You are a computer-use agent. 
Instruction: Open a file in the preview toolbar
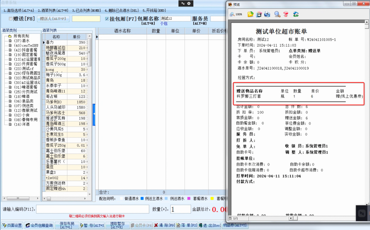click(250, 14)
